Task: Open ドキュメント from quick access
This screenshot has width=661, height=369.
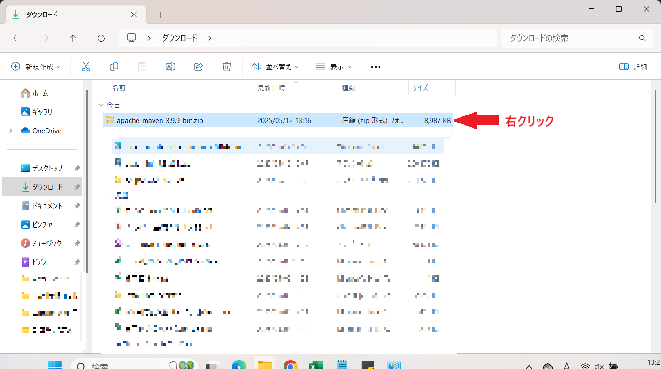Action: (x=42, y=206)
